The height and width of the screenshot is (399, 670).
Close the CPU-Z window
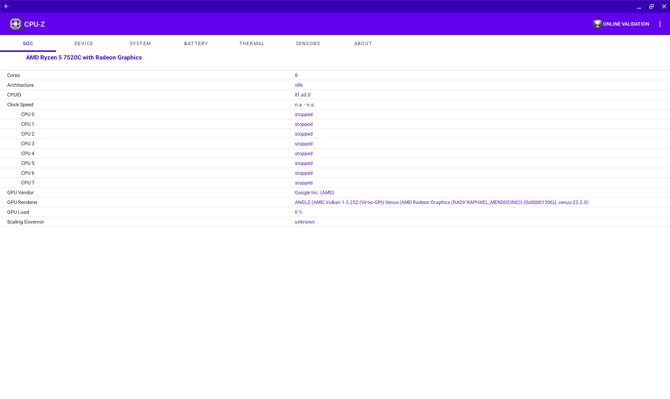[x=664, y=6]
